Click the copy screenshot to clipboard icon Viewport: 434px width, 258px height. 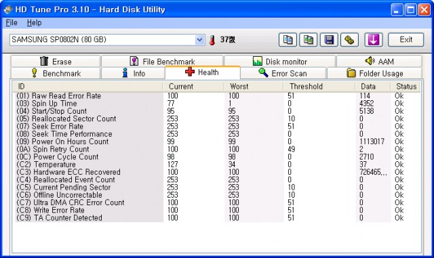308,40
